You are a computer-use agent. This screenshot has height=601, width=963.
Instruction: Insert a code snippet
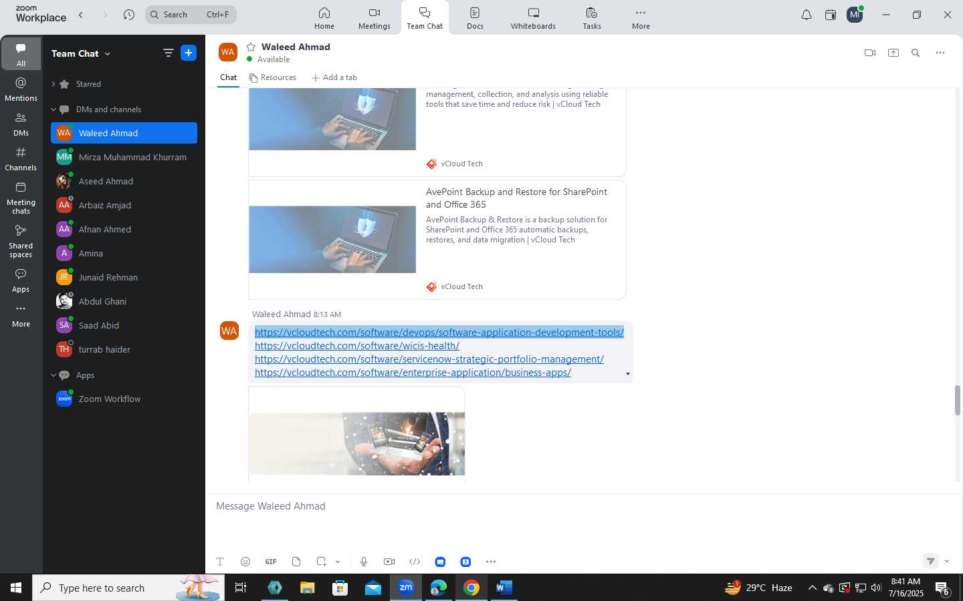tap(415, 562)
